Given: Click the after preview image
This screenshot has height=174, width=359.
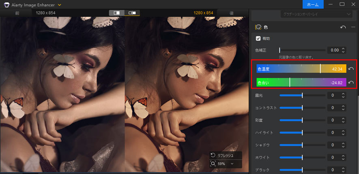Looking at the screenshot, I should click(187, 94).
